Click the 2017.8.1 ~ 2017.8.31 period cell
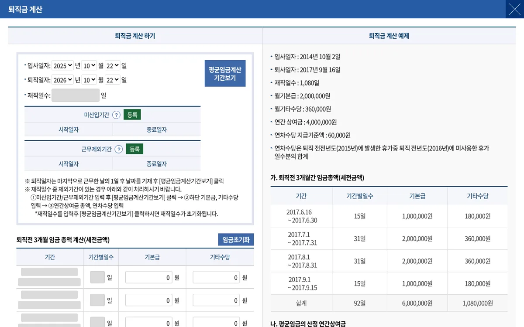This screenshot has height=327, width=524. [301, 261]
